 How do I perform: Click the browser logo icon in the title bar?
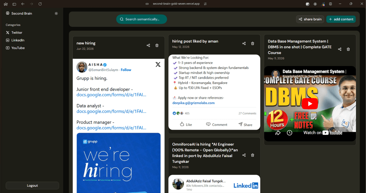tap(6, 4)
